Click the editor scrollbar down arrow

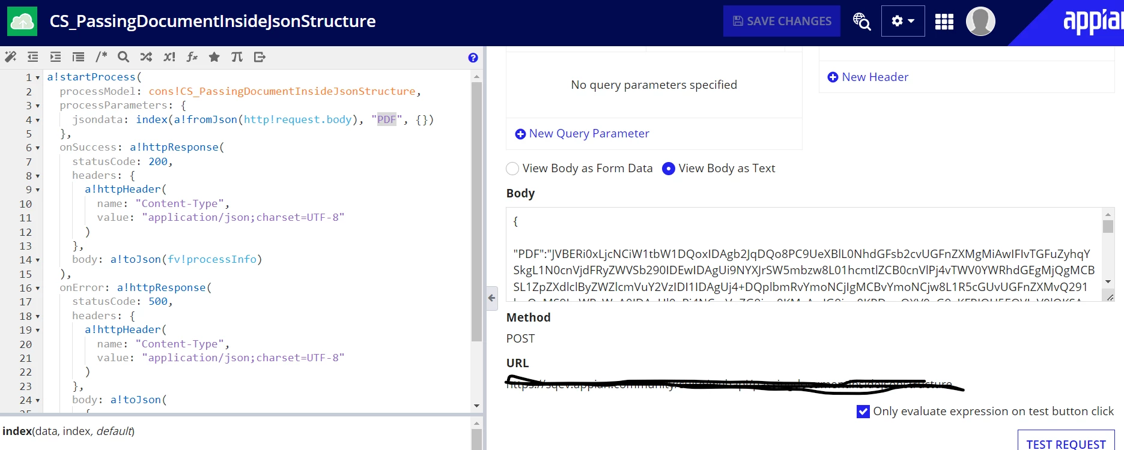tap(476, 406)
